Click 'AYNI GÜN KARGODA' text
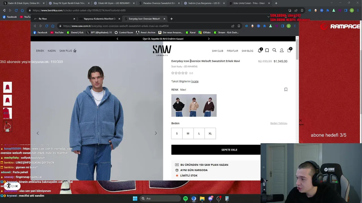The image size is (362, 203). pyautogui.click(x=194, y=170)
